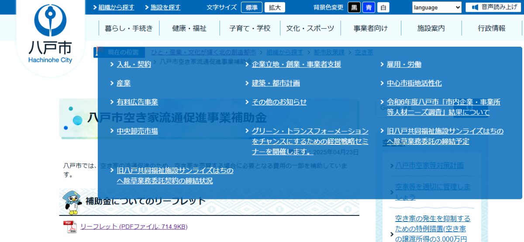Viewport: 524px width, 242px height.
Task: Click the Hachinohe City logo
Action: tap(50, 34)
